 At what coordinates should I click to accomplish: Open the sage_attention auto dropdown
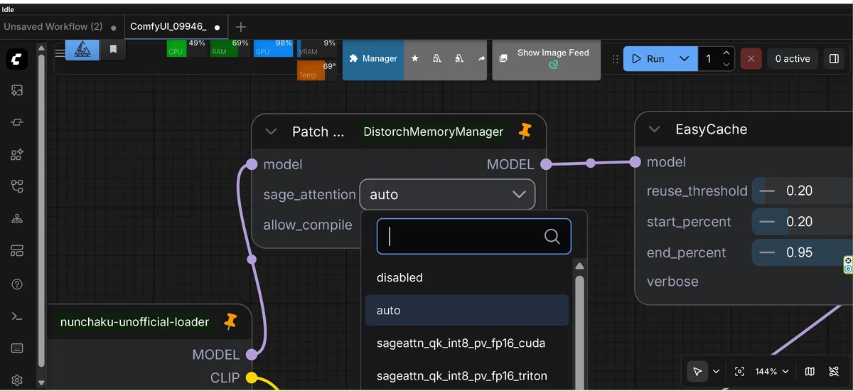pyautogui.click(x=447, y=195)
